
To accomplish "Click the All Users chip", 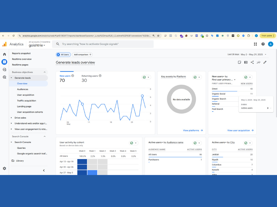I will click(63, 55).
